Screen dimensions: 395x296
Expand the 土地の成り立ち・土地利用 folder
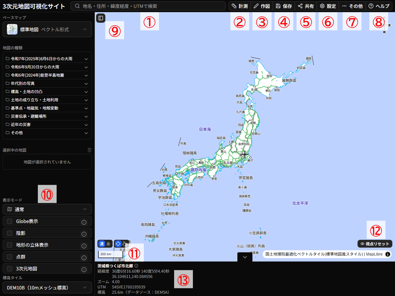(x=47, y=100)
